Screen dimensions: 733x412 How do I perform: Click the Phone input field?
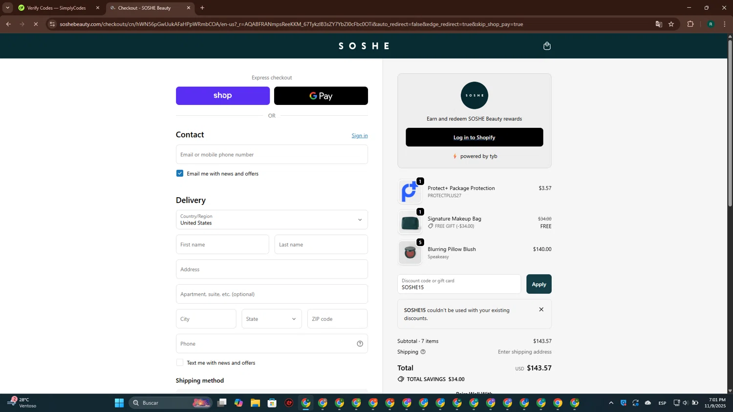pyautogui.click(x=272, y=344)
